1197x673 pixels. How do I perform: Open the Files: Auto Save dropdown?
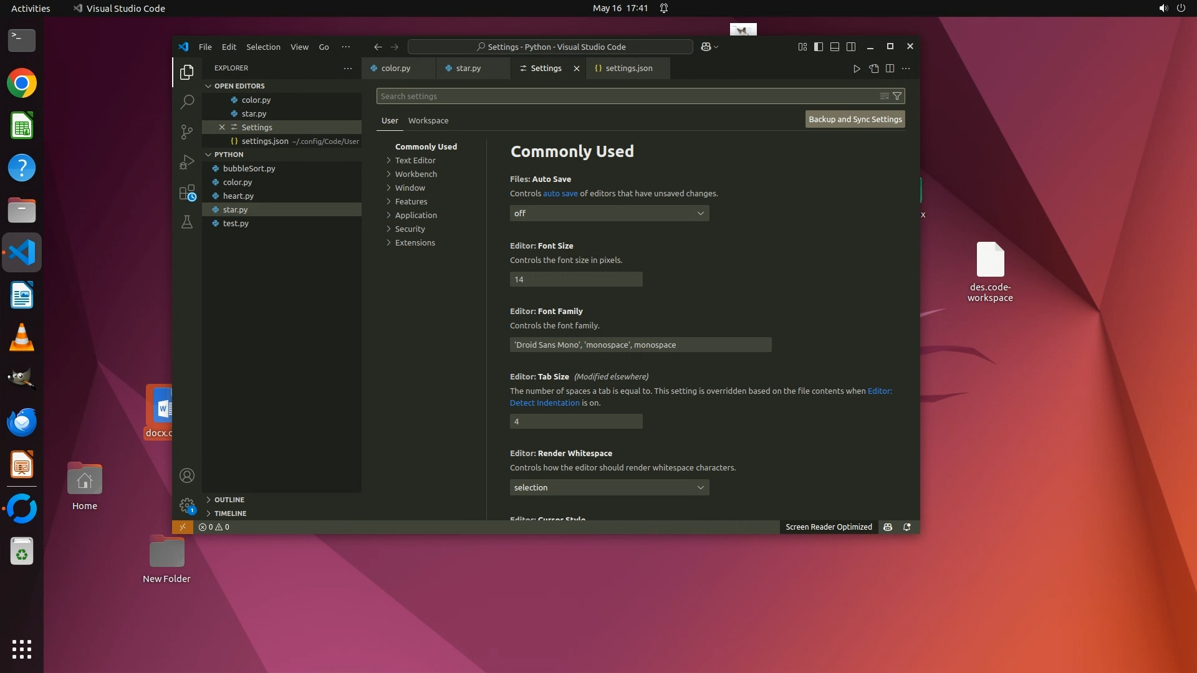609,213
